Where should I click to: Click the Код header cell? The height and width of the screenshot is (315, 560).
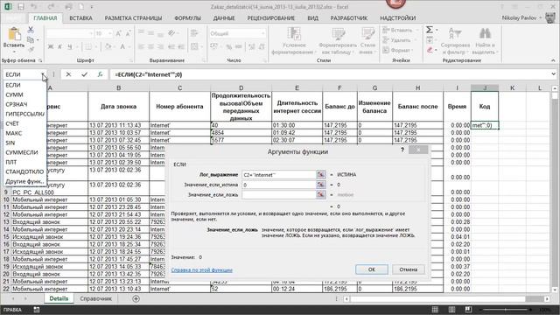click(485, 107)
